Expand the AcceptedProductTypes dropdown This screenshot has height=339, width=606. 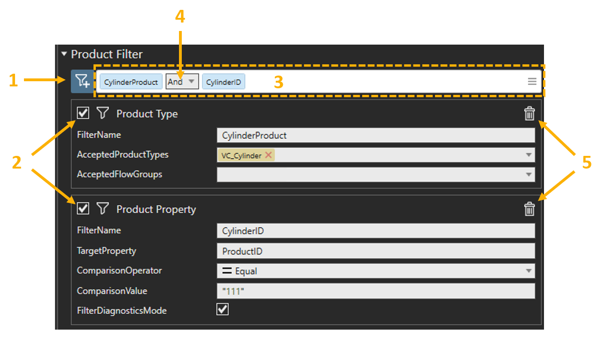tap(528, 155)
